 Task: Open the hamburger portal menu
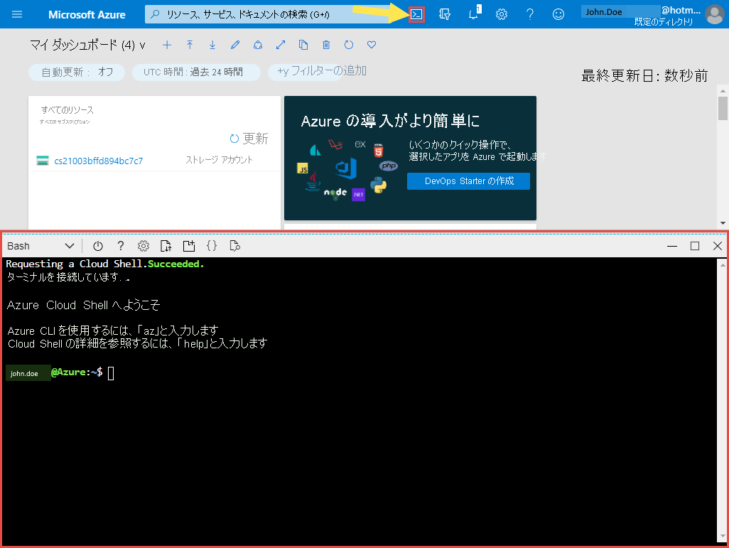(x=17, y=14)
